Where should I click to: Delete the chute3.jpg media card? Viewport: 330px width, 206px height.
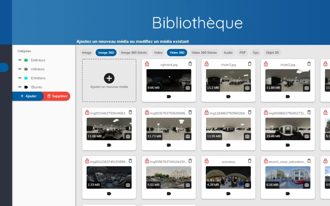point(250,64)
